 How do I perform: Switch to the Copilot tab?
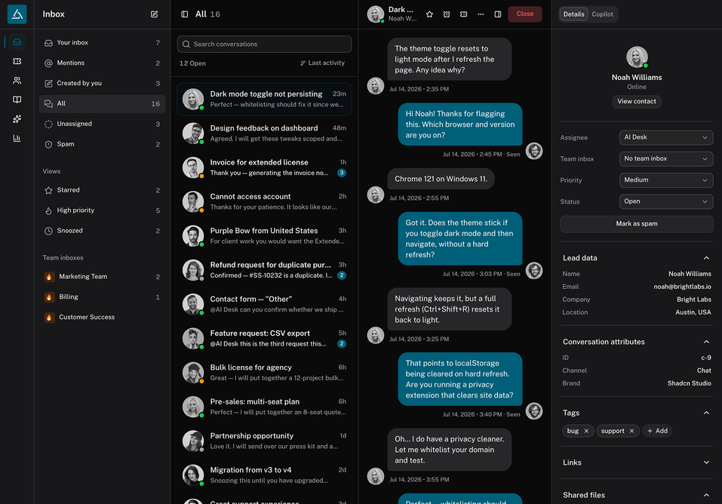coord(602,14)
